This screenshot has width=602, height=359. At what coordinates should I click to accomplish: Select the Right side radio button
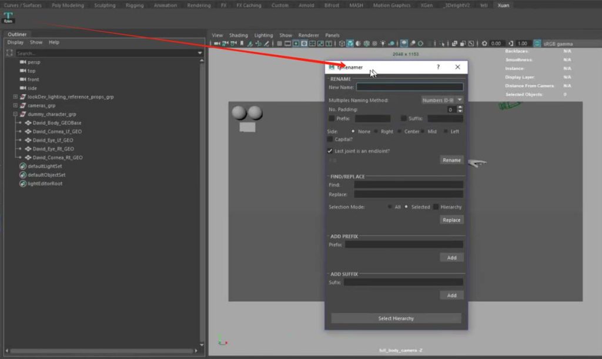pos(376,132)
